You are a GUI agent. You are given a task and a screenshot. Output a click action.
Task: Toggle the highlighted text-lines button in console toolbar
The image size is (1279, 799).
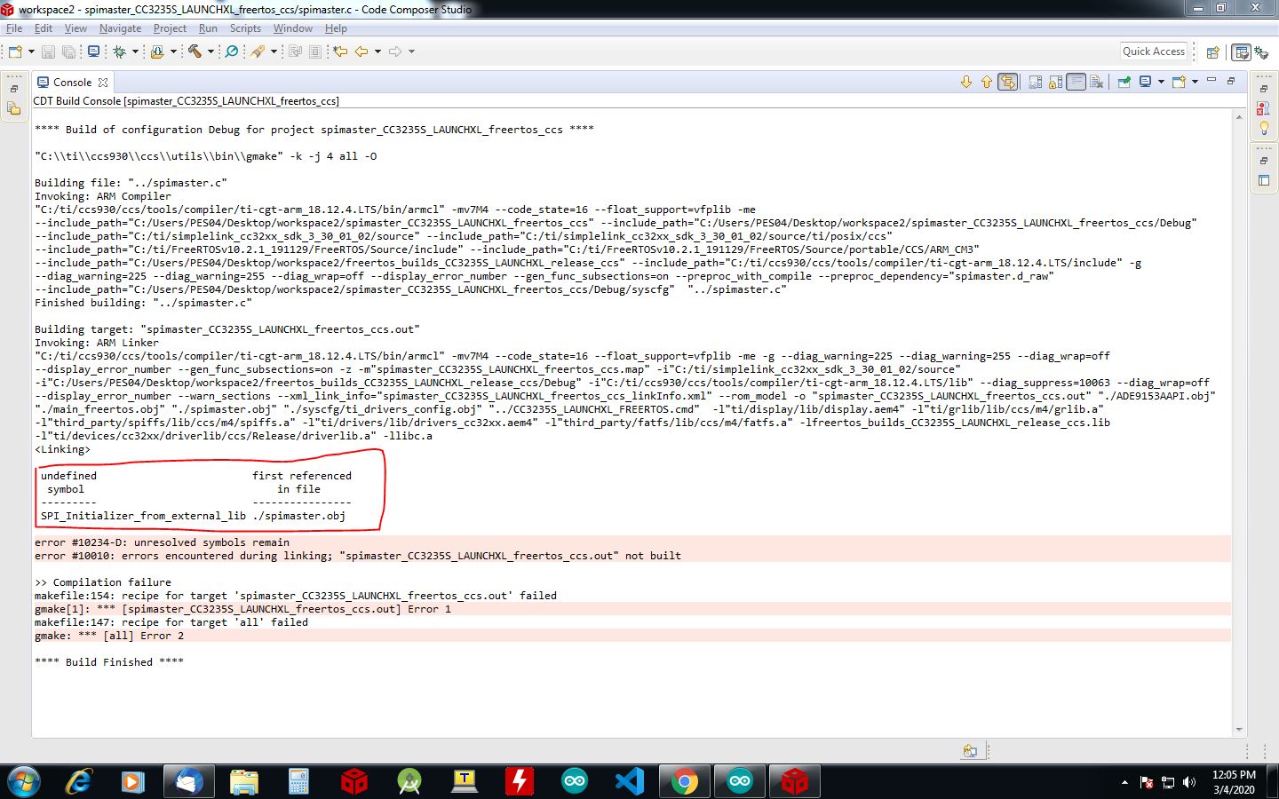pyautogui.click(x=1076, y=82)
